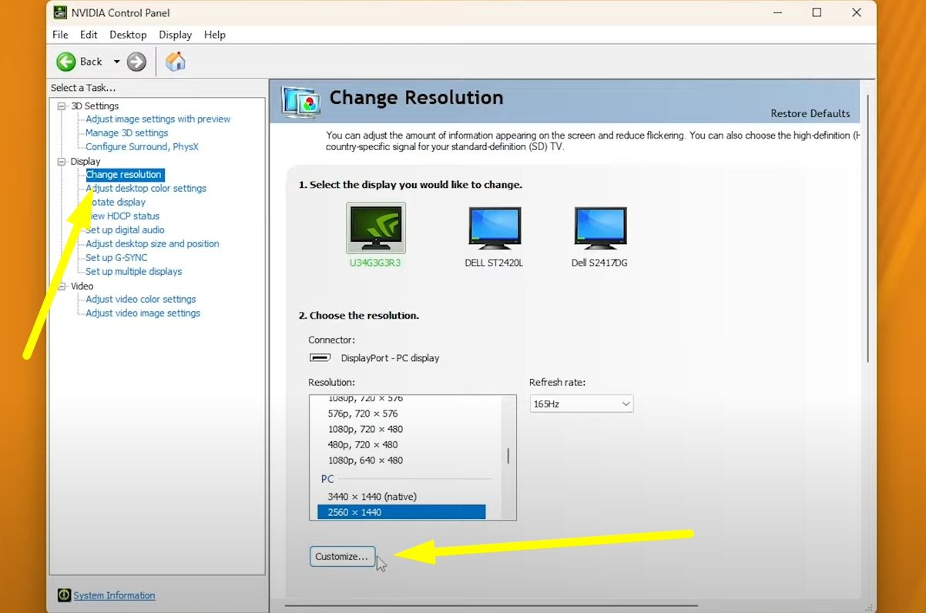The height and width of the screenshot is (613, 926).
Task: Maximize the NVIDIA Control Panel window
Action: [817, 12]
